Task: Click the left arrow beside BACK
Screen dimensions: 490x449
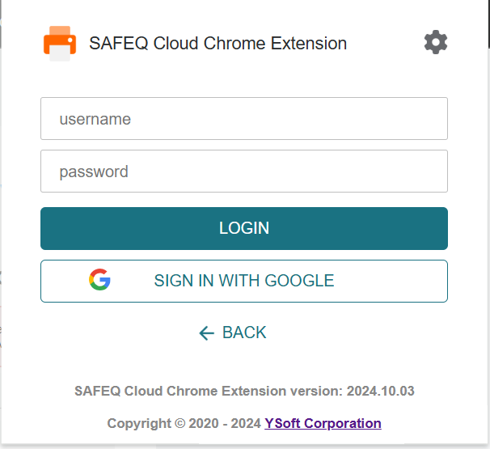Action: (206, 333)
